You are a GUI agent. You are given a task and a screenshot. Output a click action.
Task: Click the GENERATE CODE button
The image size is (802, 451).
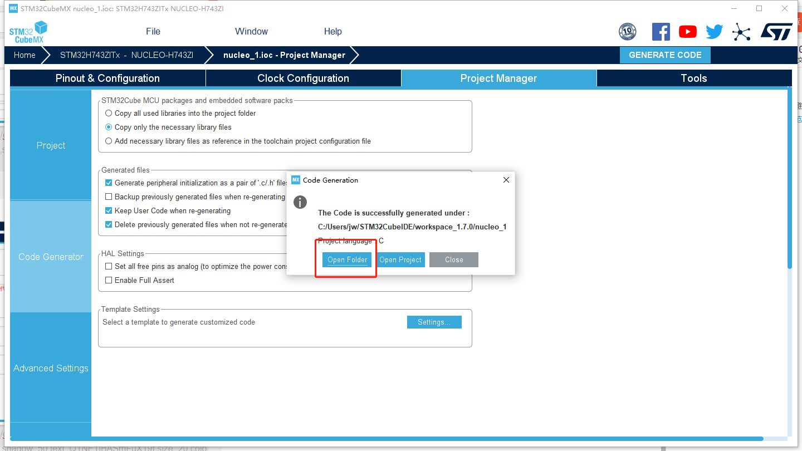pos(665,55)
